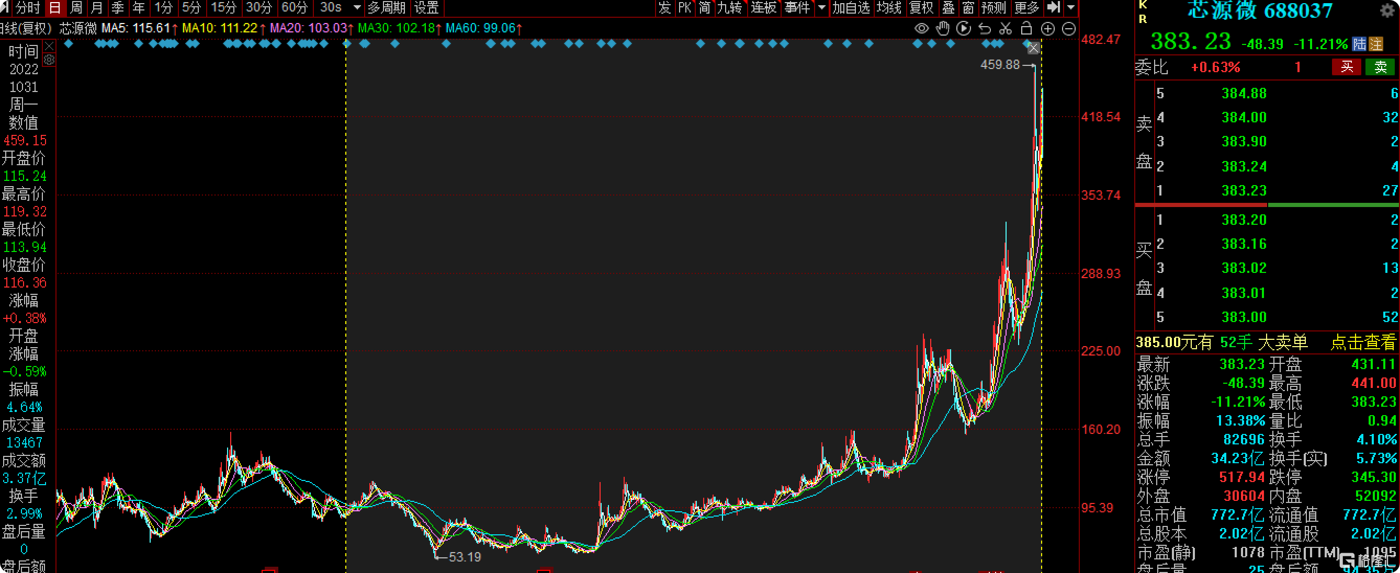1400x573 pixels.
Task: Zoom out the chart with minus icon
Action: click(x=1068, y=29)
